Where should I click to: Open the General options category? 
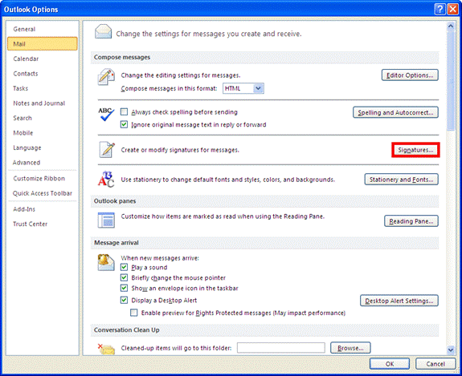42,29
